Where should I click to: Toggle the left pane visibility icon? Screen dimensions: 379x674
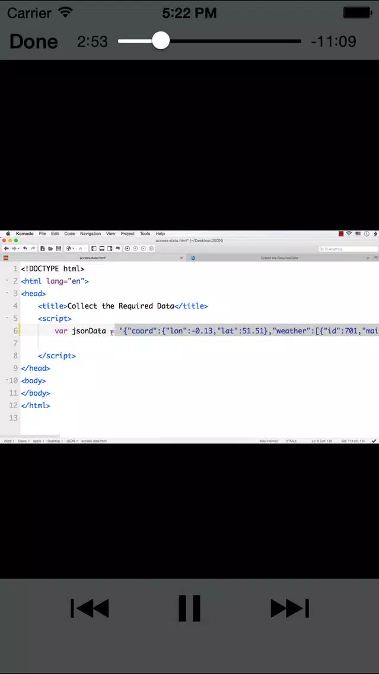[94, 249]
